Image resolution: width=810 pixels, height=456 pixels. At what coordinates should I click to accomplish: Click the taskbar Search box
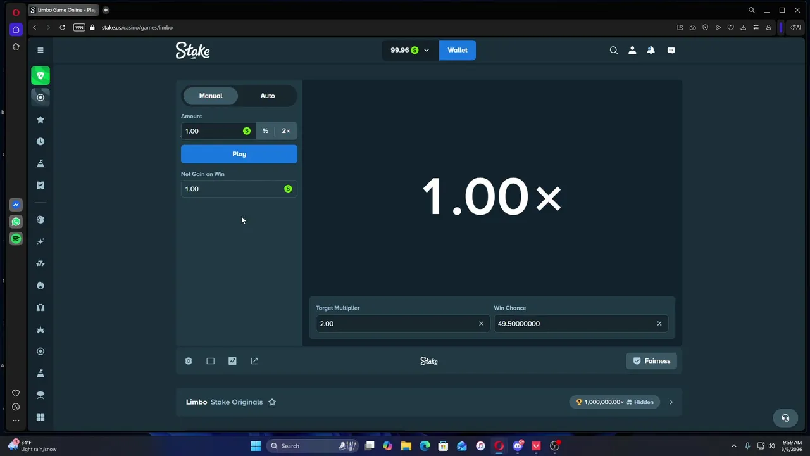pyautogui.click(x=313, y=446)
